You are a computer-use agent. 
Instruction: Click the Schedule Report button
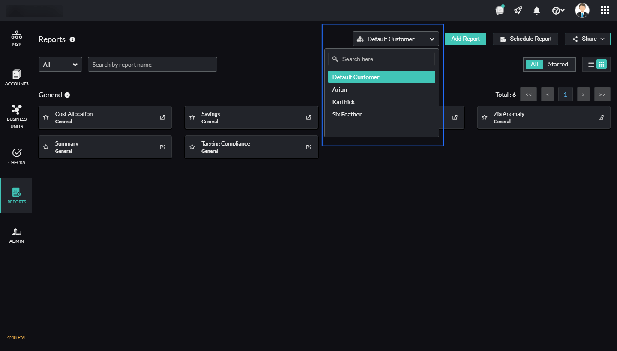(x=525, y=39)
